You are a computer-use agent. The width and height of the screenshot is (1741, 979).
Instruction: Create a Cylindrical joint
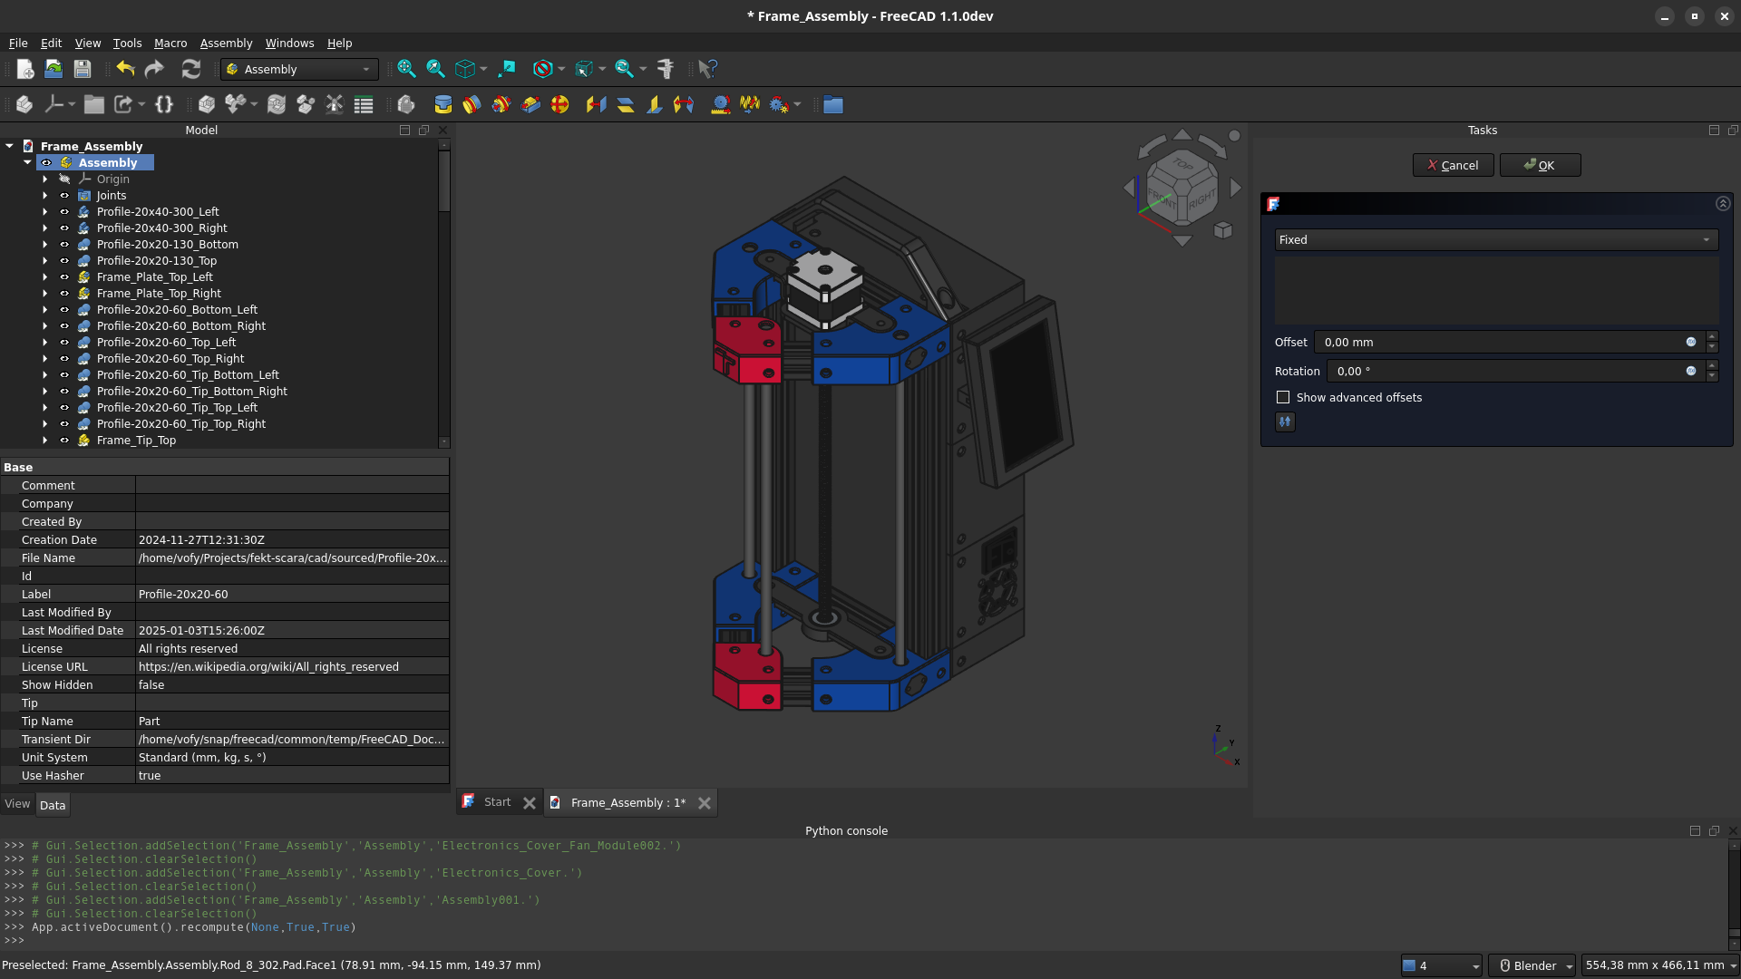pyautogui.click(x=501, y=105)
